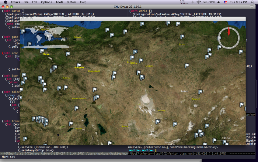Click the world overview mini-map thumbnail
This screenshot has width=258, height=162.
[x=46, y=37]
